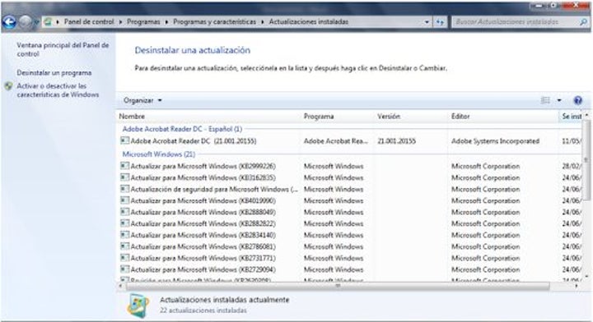Click icon of update KB4019990
Image resolution: width=593 pixels, height=322 pixels.
coord(124,200)
